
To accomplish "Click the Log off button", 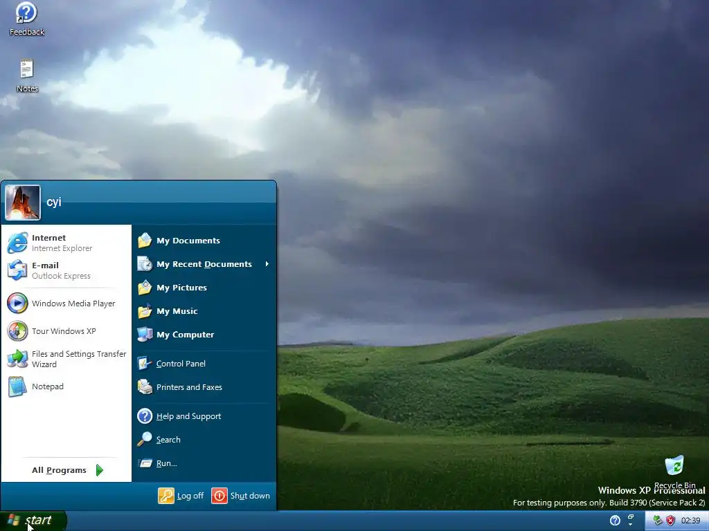I will 181,496.
